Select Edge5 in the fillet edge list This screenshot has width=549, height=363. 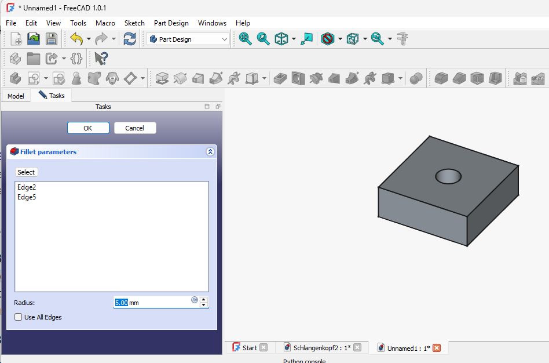[27, 197]
